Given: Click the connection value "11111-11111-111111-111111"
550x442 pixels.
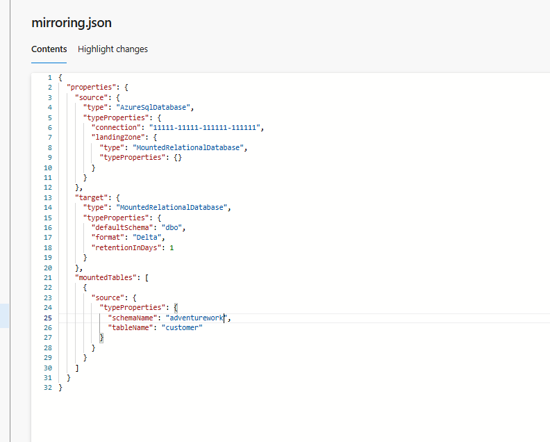Looking at the screenshot, I should (205, 127).
